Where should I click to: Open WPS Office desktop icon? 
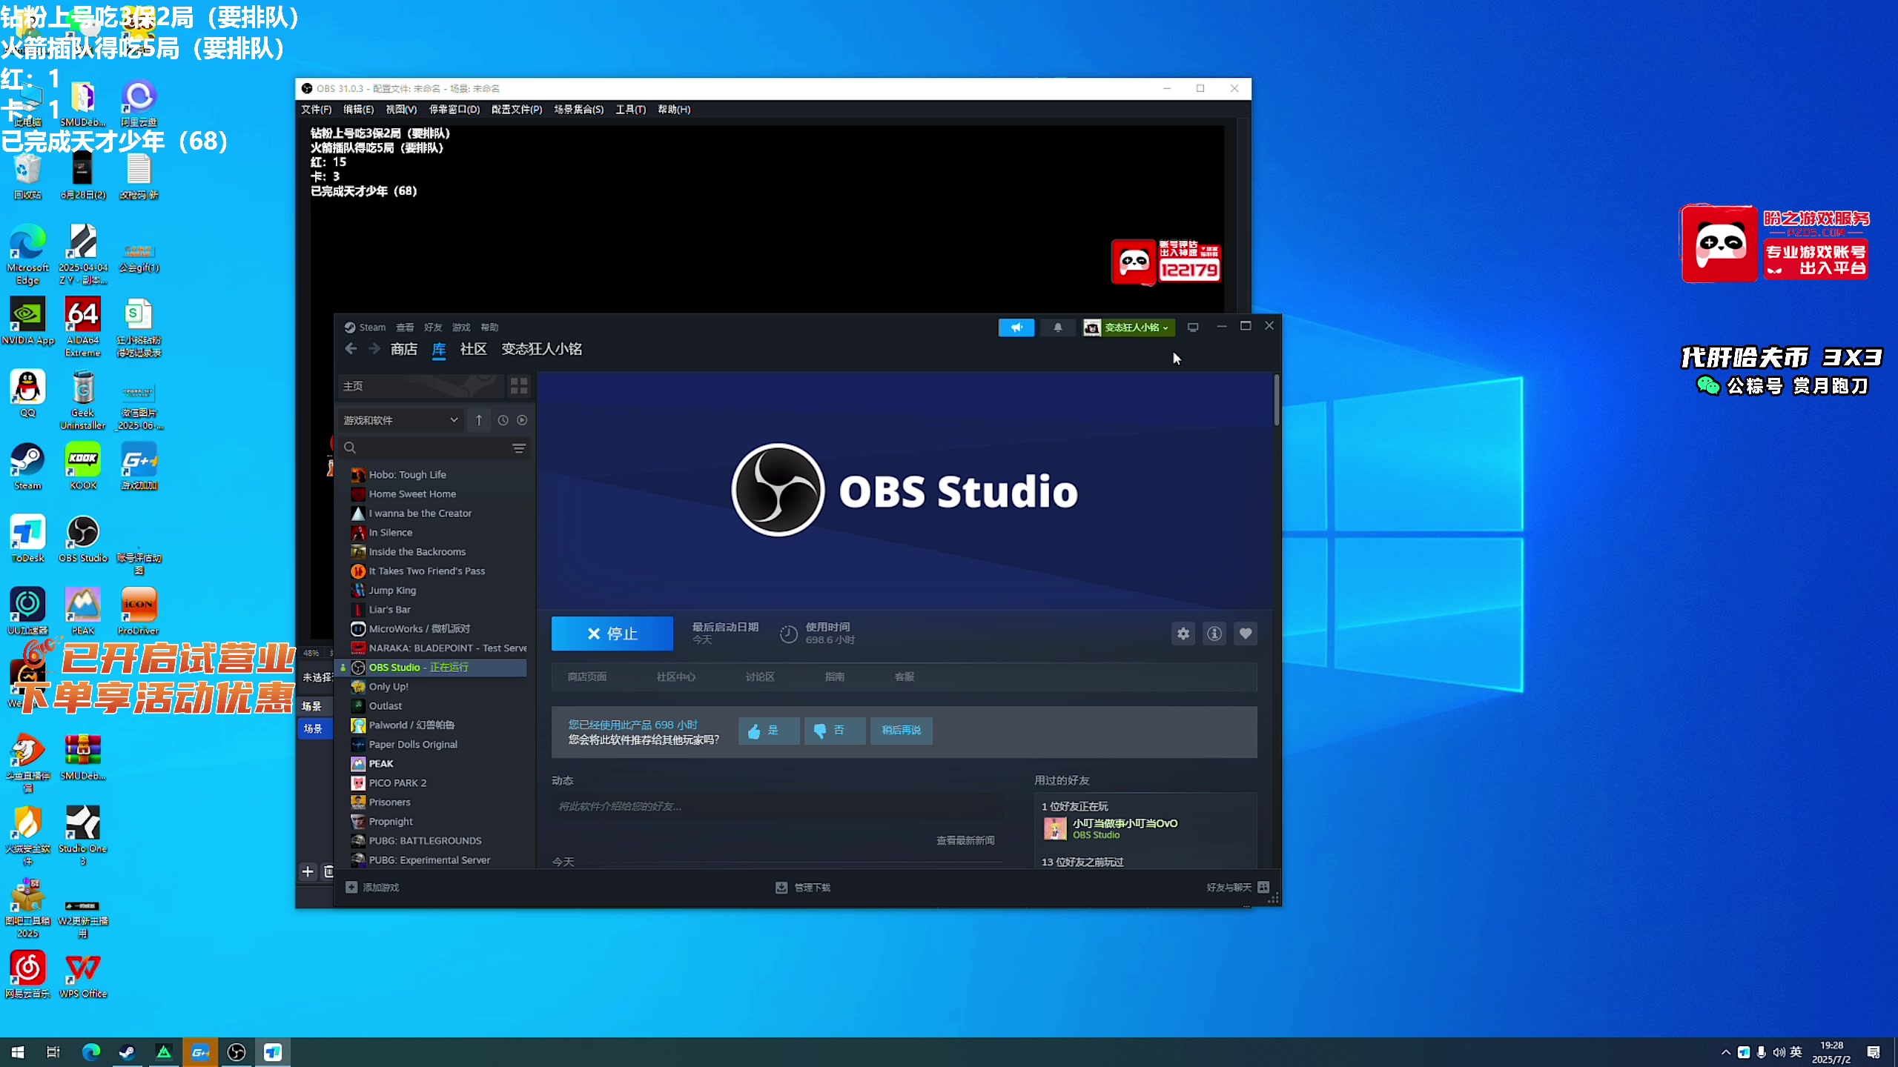pos(83,974)
